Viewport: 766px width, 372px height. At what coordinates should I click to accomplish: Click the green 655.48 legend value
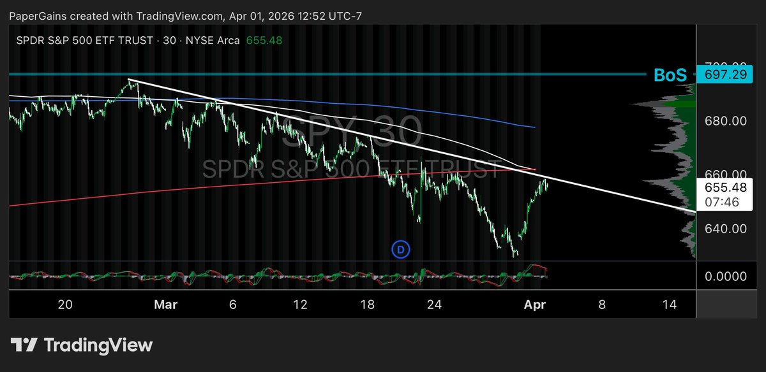264,41
